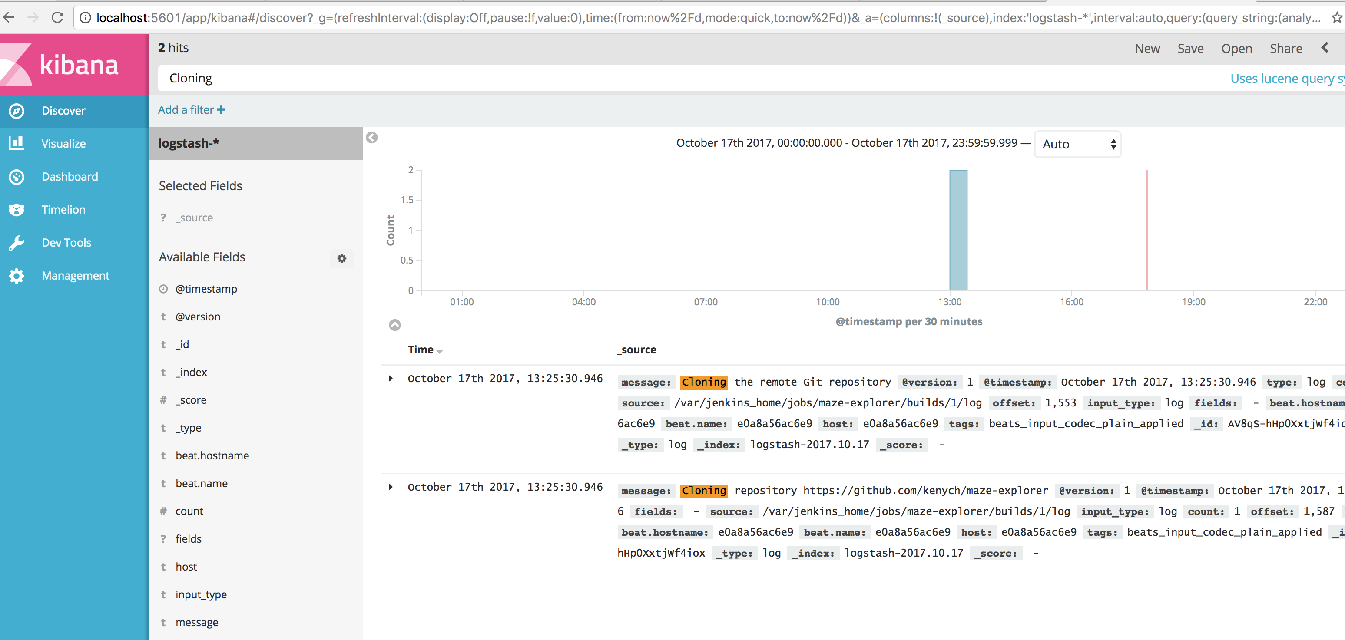Open a saved search
Image resolution: width=1345 pixels, height=640 pixels.
pos(1236,49)
